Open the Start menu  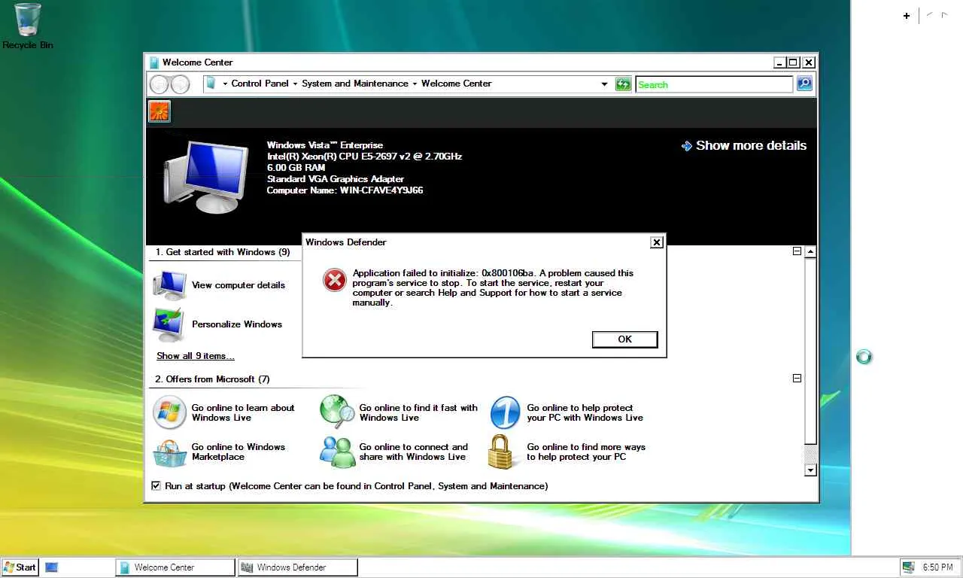tap(20, 567)
